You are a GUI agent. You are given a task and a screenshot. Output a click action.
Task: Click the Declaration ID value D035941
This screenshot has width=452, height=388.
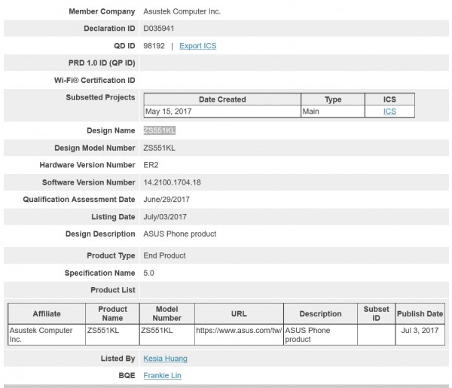click(x=160, y=29)
